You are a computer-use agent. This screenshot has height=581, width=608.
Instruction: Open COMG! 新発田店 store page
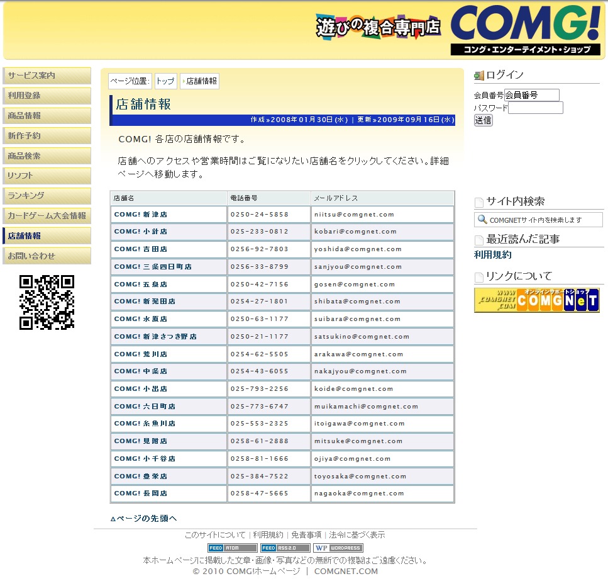click(x=145, y=302)
